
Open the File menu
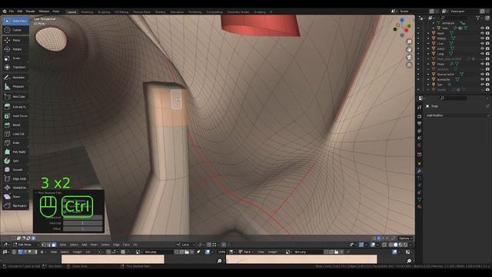coord(12,12)
